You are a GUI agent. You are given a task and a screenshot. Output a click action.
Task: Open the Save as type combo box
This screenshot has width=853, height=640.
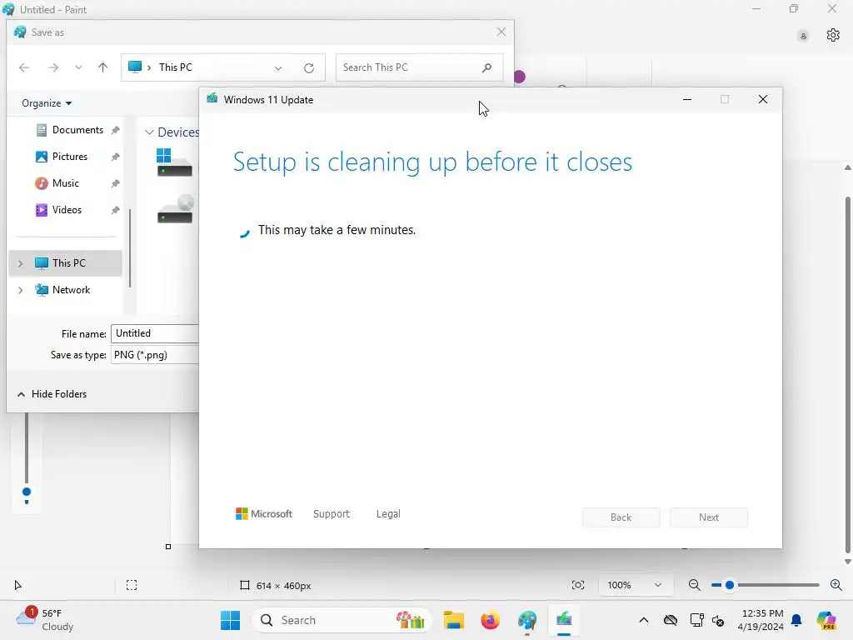coord(155,355)
